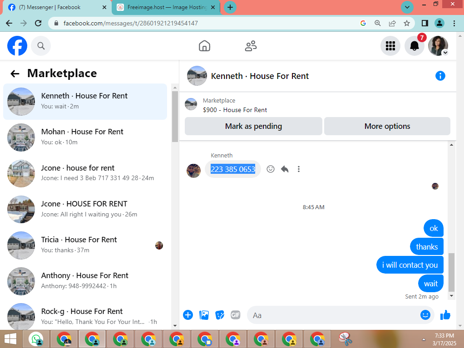Click More options button
The width and height of the screenshot is (464, 348).
click(387, 126)
